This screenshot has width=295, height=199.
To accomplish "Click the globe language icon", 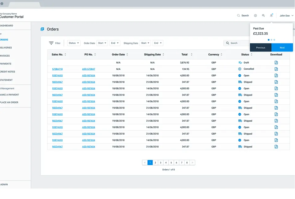I will [255, 15].
